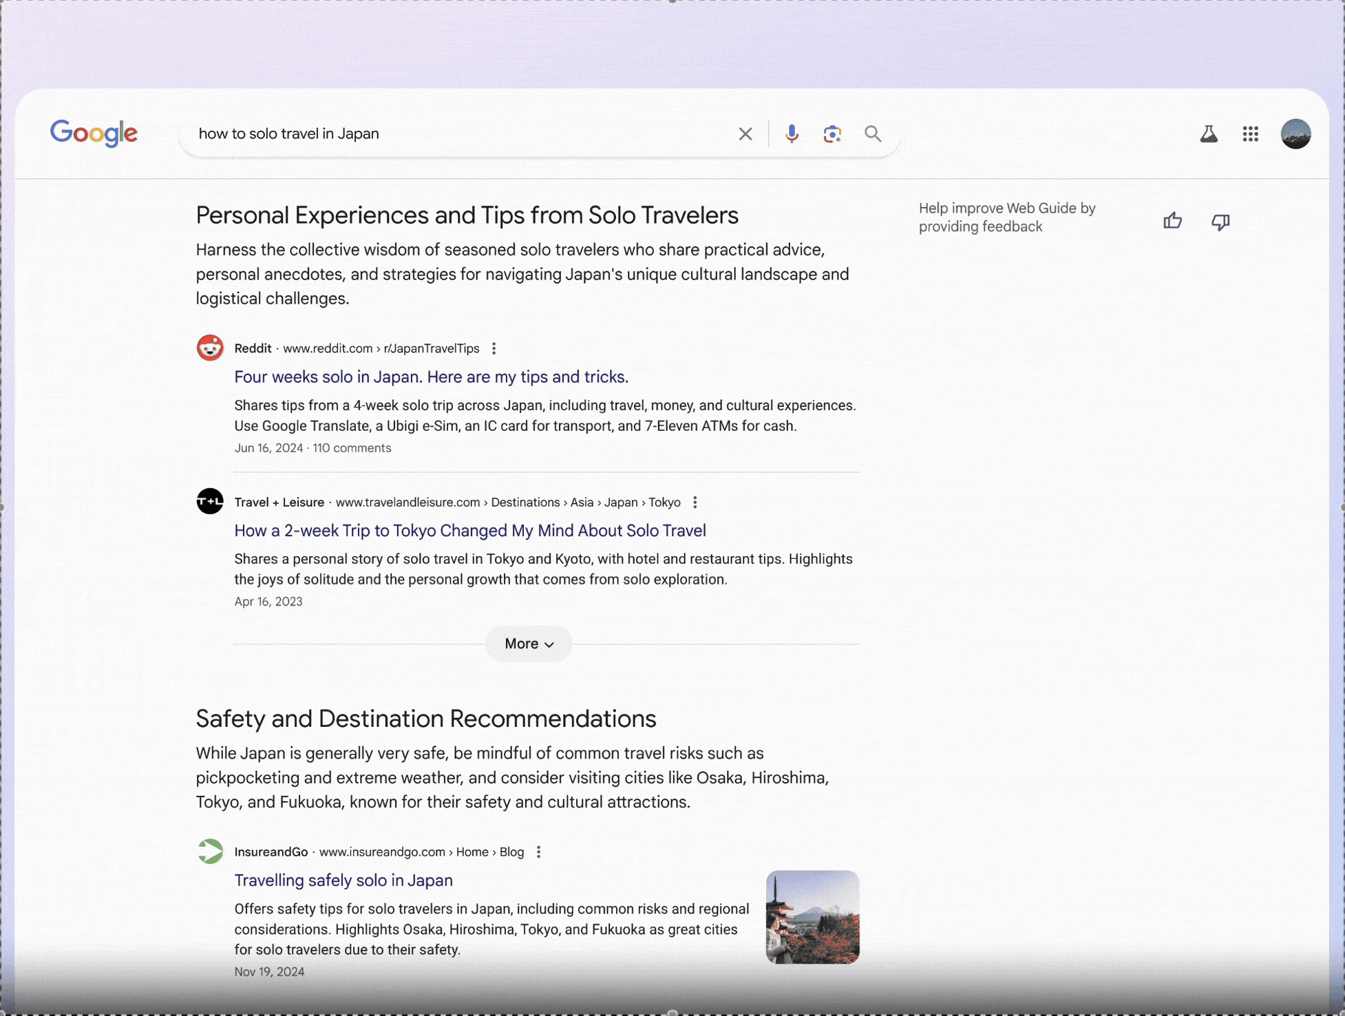Open options menu for Travel + Leisure result

tap(695, 502)
